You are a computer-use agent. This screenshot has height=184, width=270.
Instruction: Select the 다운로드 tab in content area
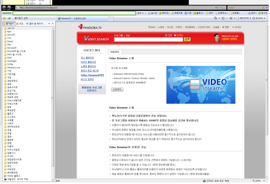tap(115, 52)
